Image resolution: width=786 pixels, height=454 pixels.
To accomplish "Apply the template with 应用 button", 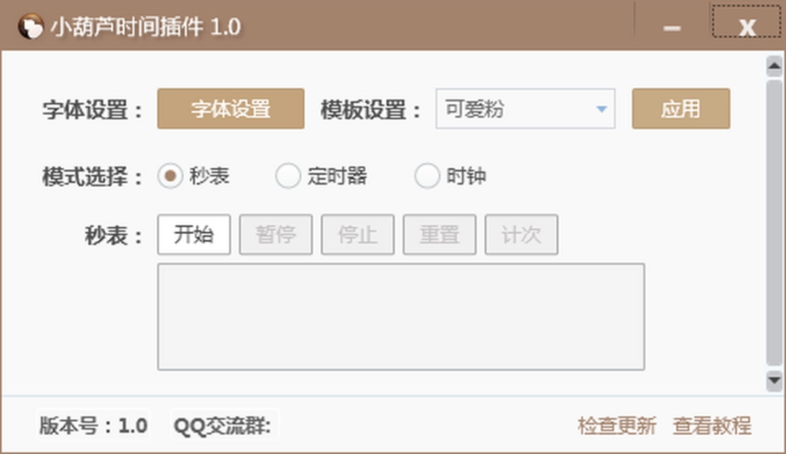I will pyautogui.click(x=680, y=109).
